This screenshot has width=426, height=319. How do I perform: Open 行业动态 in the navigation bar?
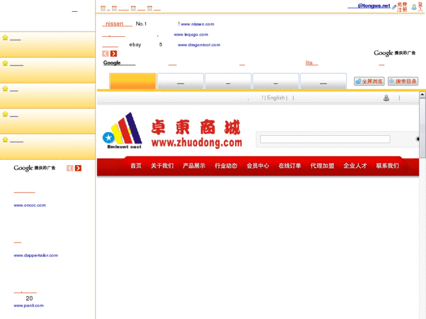(226, 166)
